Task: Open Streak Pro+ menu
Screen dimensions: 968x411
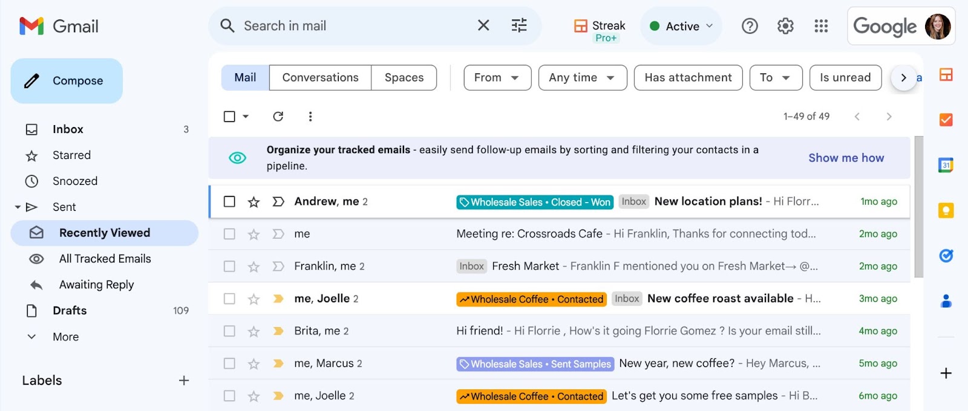Action: pyautogui.click(x=600, y=30)
